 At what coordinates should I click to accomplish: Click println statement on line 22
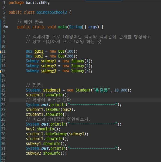click(x=73, y=105)
